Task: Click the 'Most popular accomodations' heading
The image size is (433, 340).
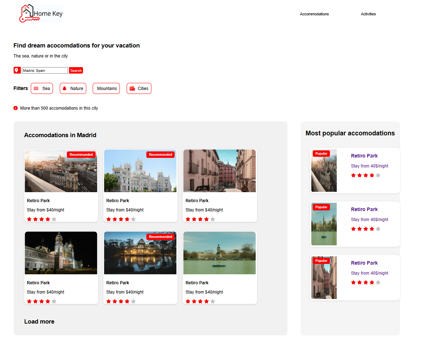Action: coord(350,133)
